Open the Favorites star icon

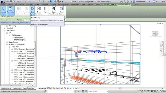click(131, 2)
